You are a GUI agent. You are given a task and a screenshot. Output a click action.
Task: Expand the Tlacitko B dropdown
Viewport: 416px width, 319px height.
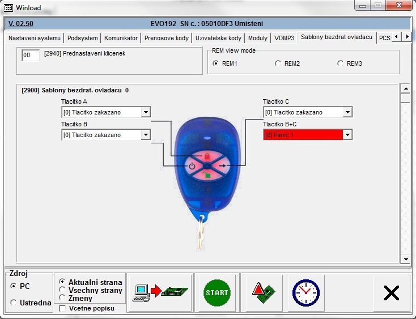146,135
